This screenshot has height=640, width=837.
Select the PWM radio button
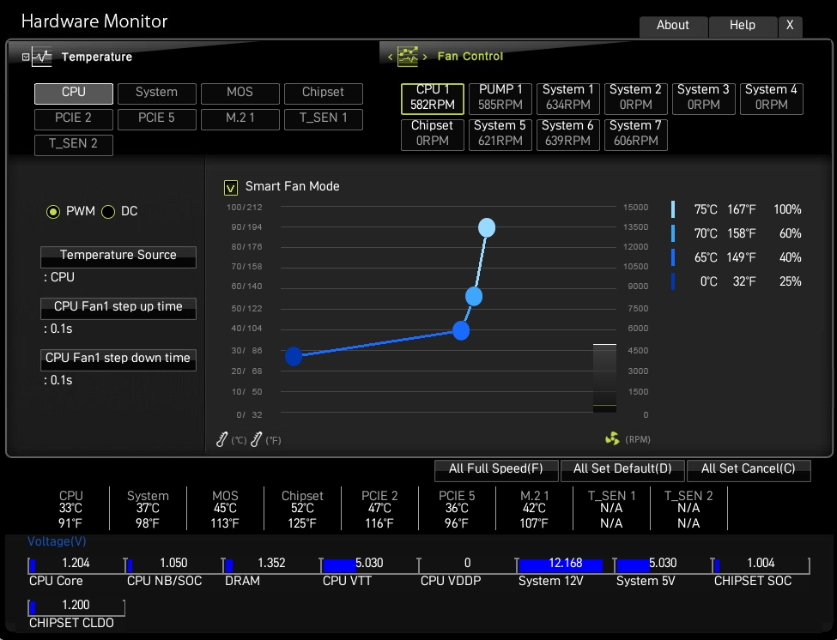(x=53, y=212)
